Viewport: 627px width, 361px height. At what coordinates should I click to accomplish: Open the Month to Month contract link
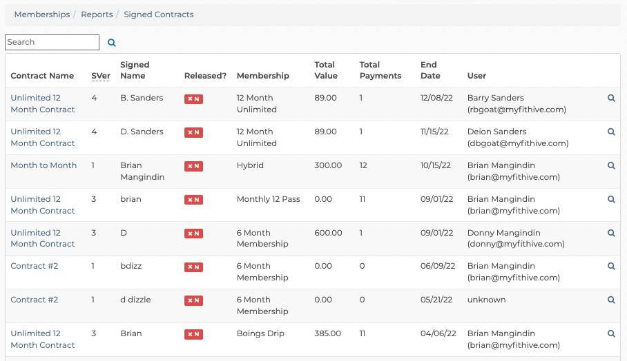(44, 165)
